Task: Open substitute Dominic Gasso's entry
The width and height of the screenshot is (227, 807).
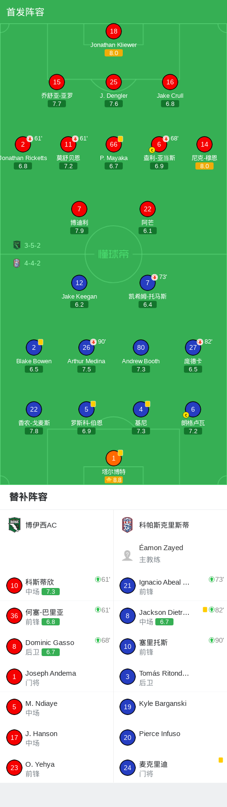Action: click(x=57, y=646)
